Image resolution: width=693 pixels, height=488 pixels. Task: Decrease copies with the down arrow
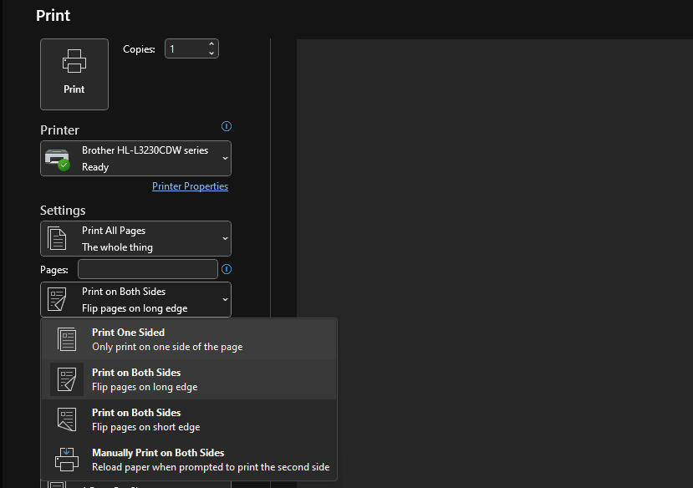click(x=211, y=53)
